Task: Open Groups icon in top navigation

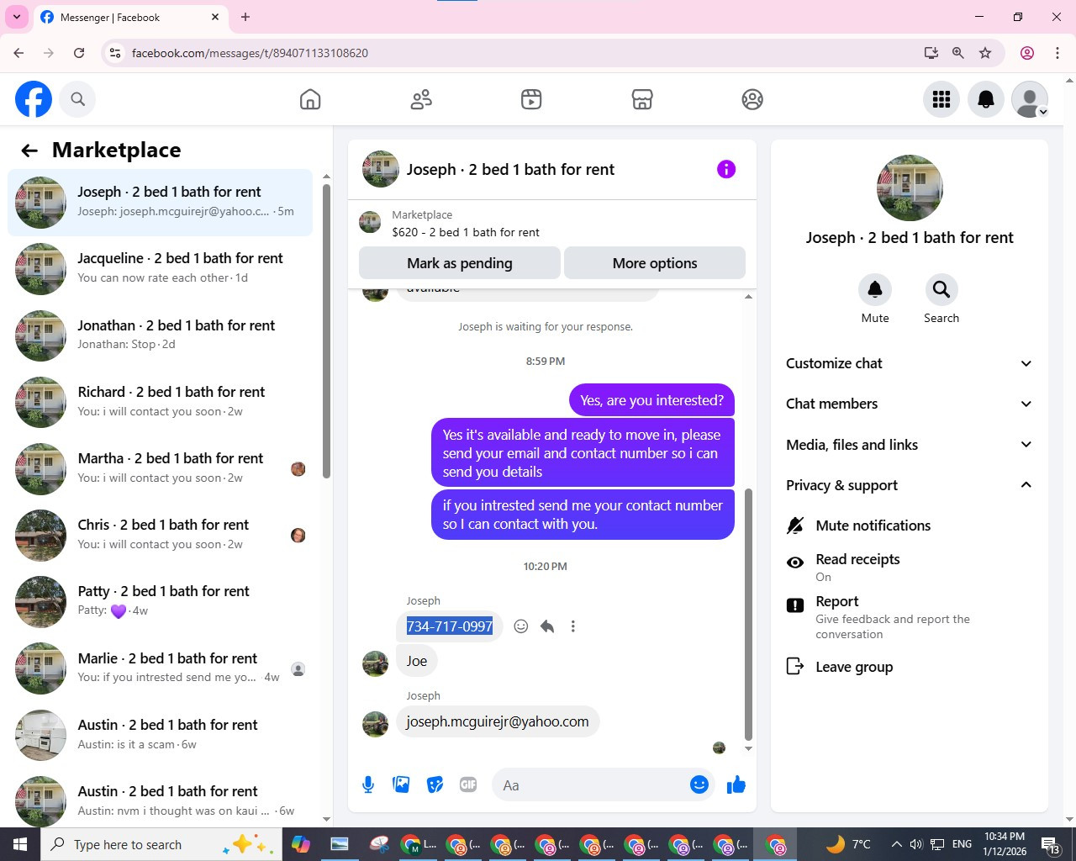Action: 752,99
